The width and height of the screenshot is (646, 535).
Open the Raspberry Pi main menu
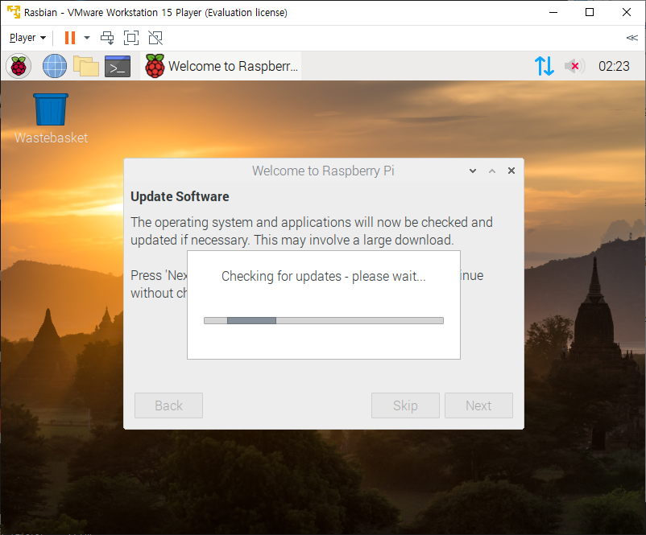click(x=19, y=66)
